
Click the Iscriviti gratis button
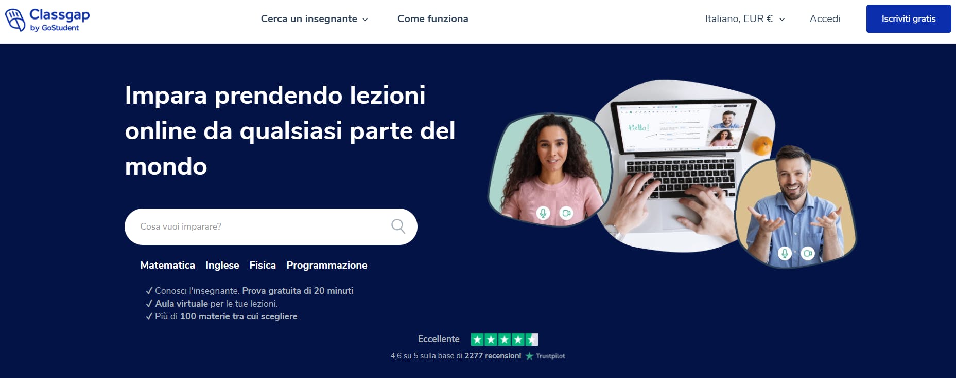pos(909,19)
